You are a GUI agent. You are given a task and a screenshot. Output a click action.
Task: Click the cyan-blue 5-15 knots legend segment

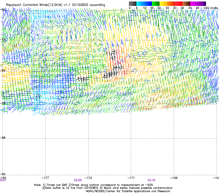point(144,4)
